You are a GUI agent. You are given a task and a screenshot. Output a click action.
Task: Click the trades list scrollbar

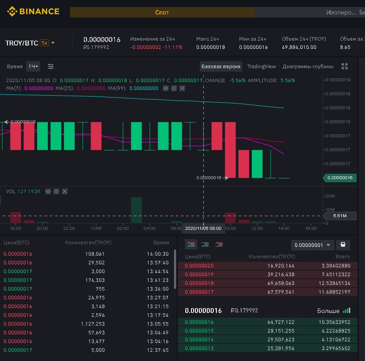tap(175, 269)
